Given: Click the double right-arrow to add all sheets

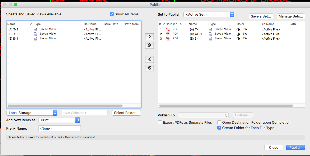Looking at the screenshot, I should [x=149, y=45].
